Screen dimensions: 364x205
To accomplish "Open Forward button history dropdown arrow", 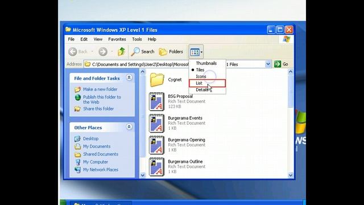I will [x=111, y=52].
